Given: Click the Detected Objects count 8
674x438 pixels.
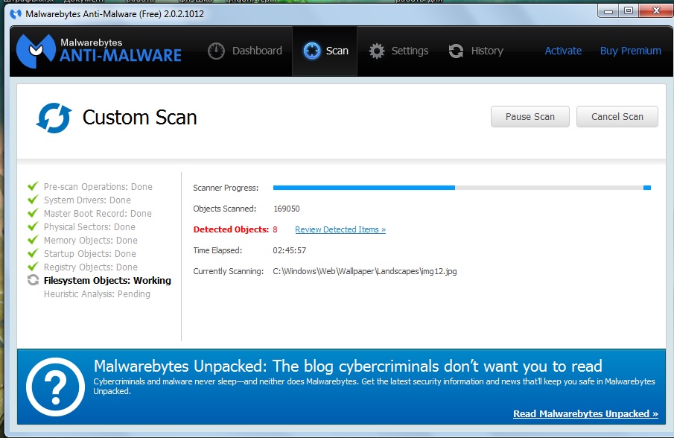Looking at the screenshot, I should 275,229.
